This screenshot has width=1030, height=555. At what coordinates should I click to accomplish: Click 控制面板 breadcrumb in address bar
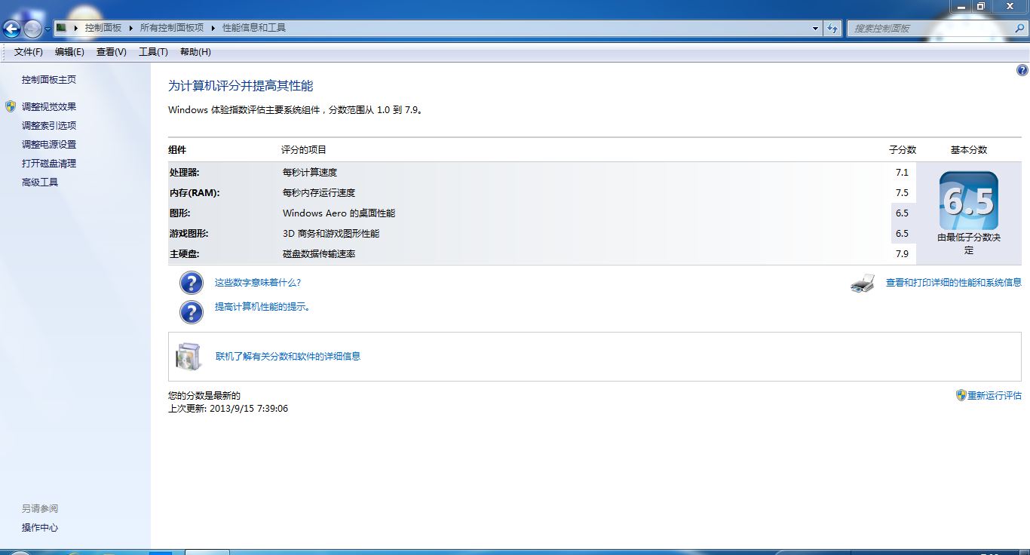click(103, 28)
